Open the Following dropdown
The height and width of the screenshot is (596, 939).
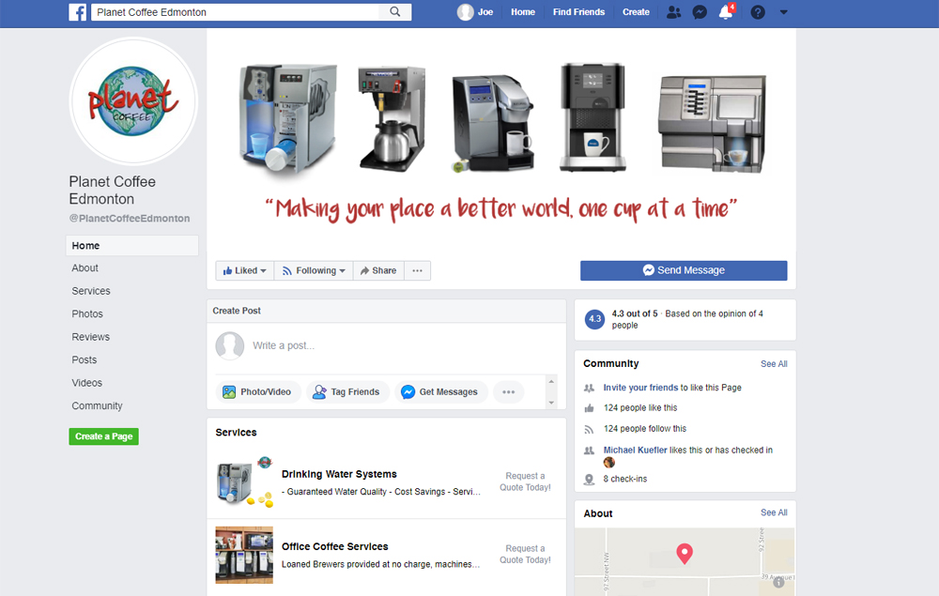click(314, 270)
